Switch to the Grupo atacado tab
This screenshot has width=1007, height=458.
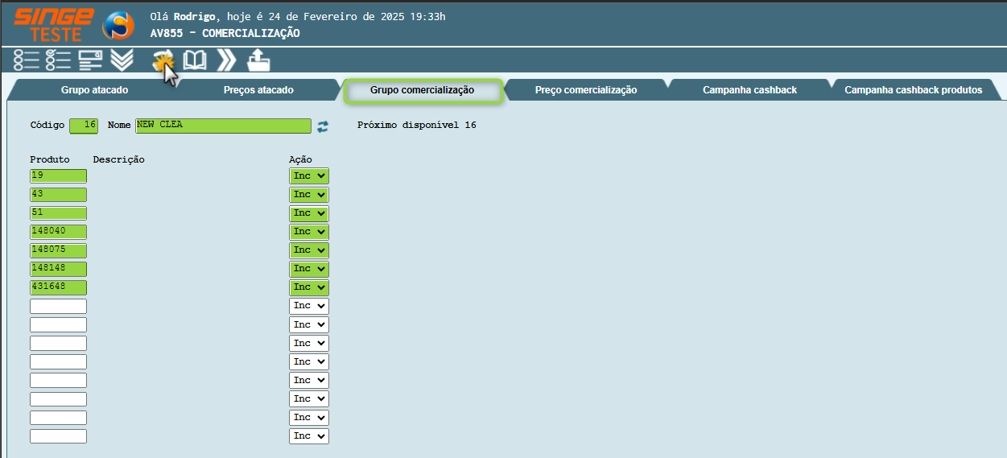click(x=94, y=90)
